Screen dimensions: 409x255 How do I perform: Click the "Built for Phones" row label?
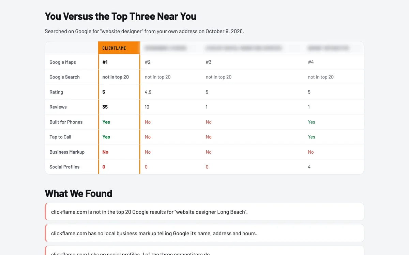pos(66,122)
